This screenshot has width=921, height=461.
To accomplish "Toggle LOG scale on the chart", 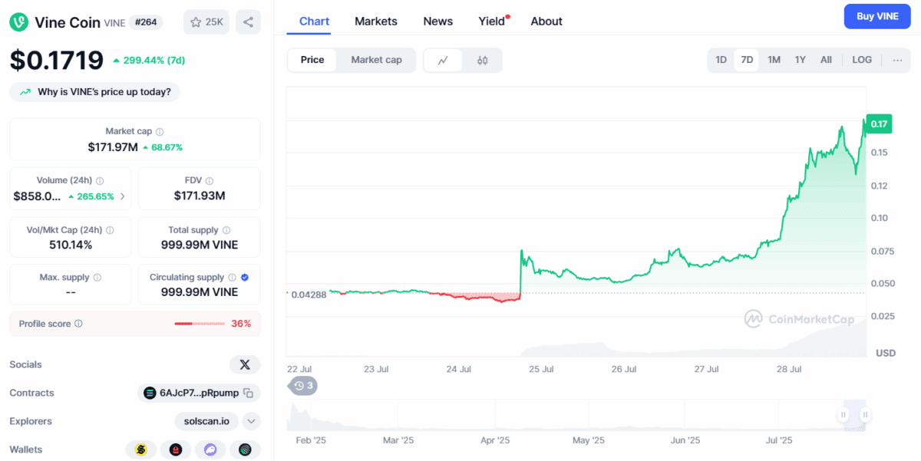I will (862, 60).
